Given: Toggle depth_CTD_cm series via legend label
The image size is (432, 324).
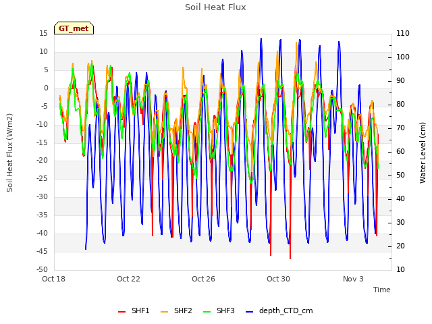Looking at the screenshot, I should pos(286,311).
